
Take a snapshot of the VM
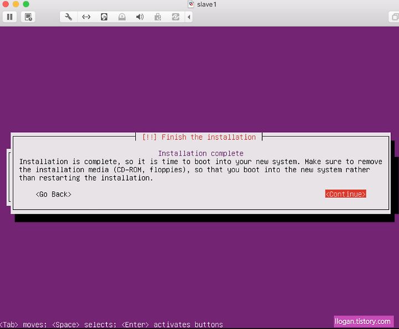tap(28, 17)
